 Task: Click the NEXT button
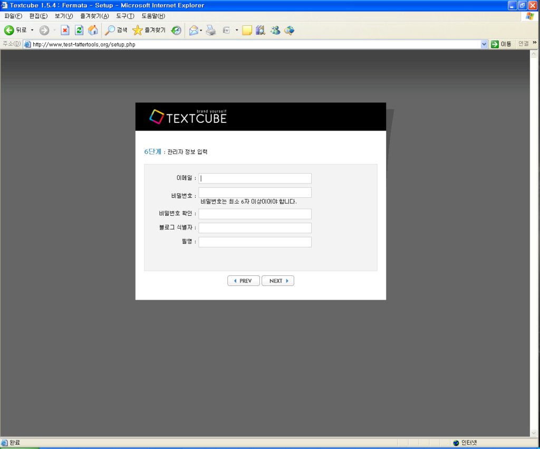tap(278, 281)
